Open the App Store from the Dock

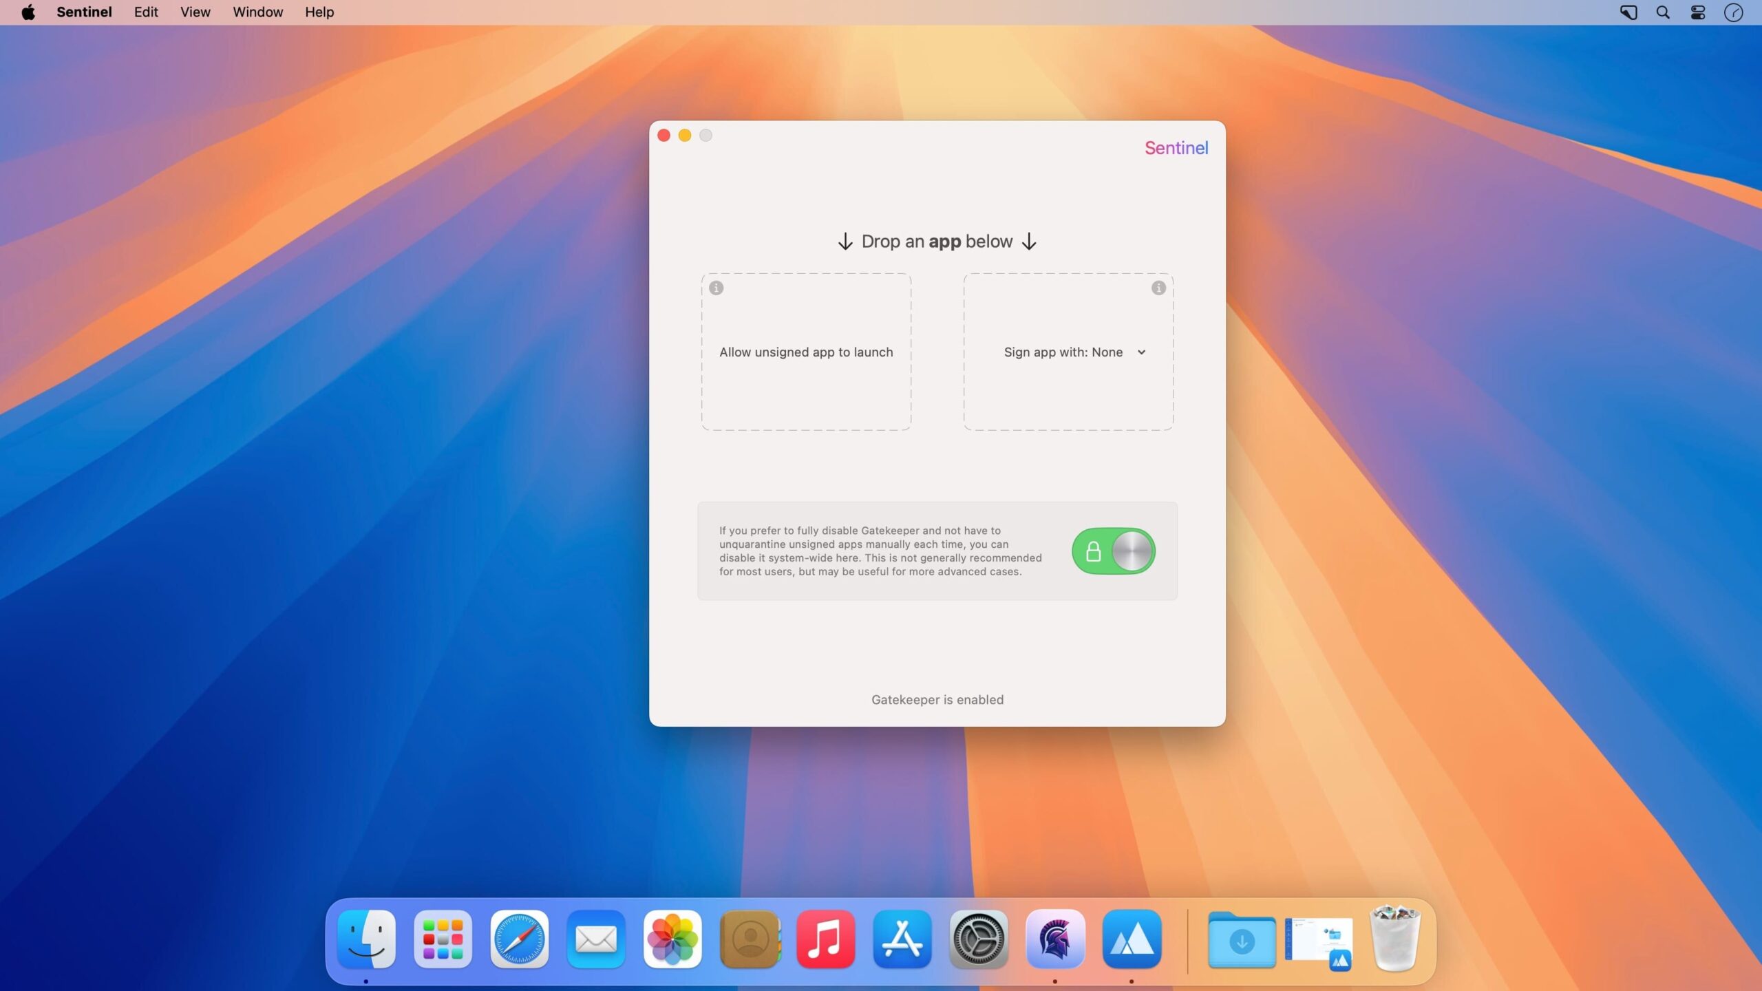click(x=902, y=939)
